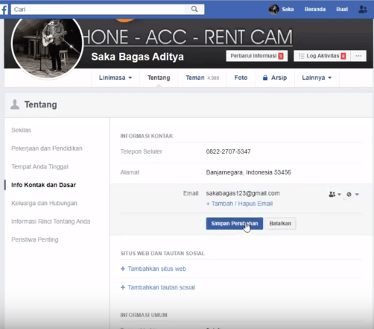Click the INFORMASI UMUM heading
The width and height of the screenshot is (374, 329).
click(144, 315)
